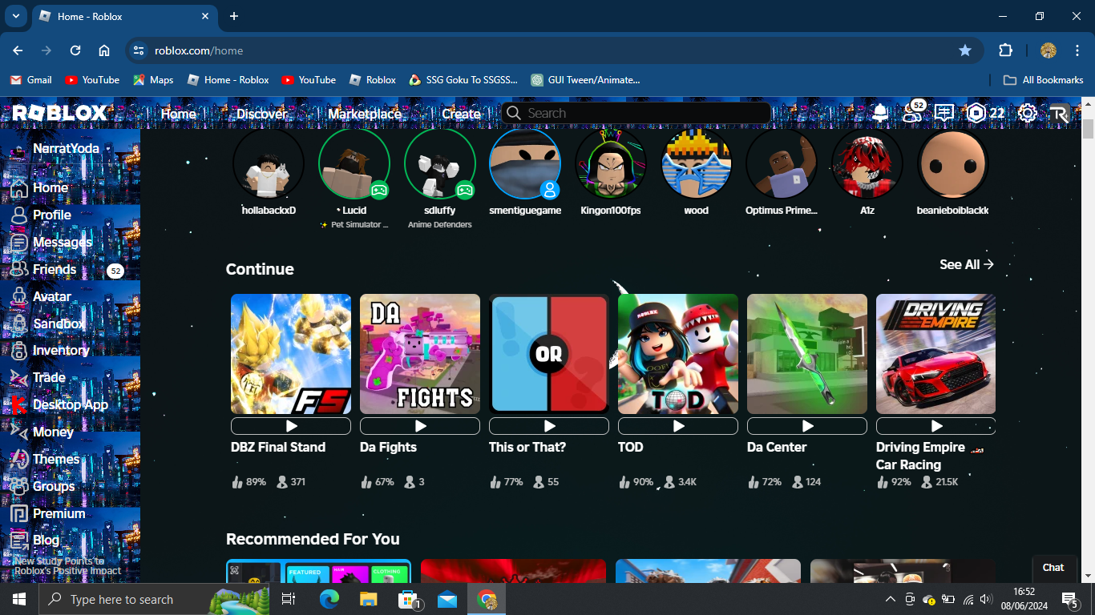
Task: Open Lucid friend avatar
Action: pos(354,163)
